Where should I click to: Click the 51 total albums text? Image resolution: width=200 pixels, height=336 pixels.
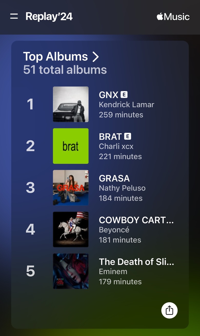(x=65, y=70)
